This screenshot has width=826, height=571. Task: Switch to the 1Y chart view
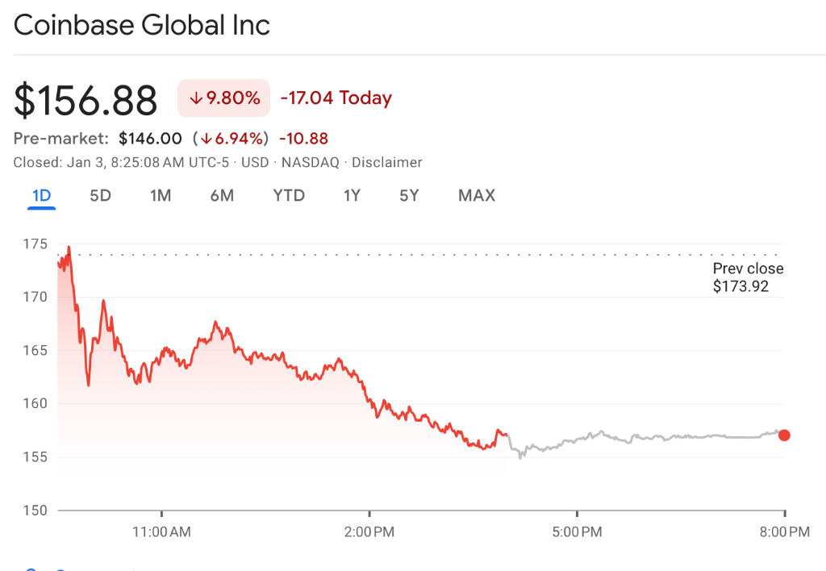pos(352,195)
